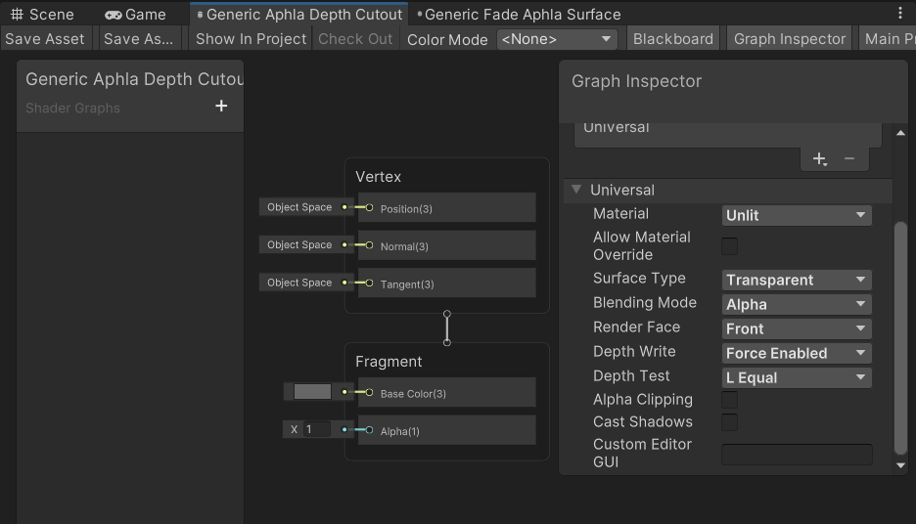Click the Custom Editor GUI text field
Viewport: 916px width, 524px height.
(796, 454)
